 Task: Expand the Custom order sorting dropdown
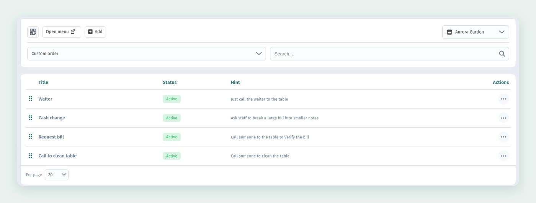click(x=147, y=54)
